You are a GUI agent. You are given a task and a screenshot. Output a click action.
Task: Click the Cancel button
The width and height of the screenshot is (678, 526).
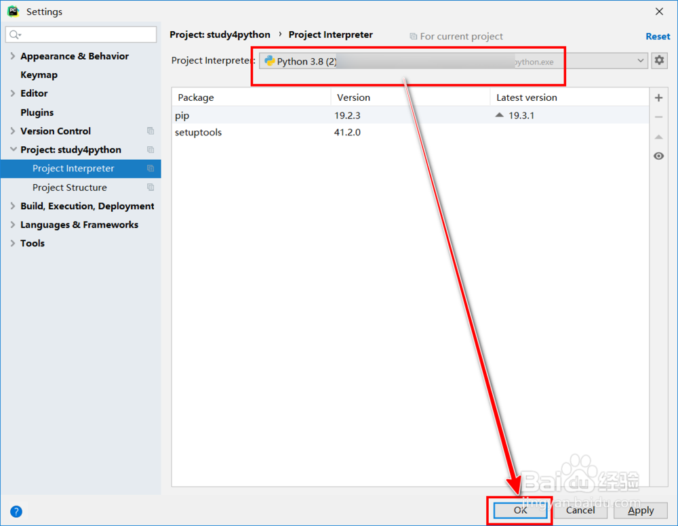pos(580,510)
